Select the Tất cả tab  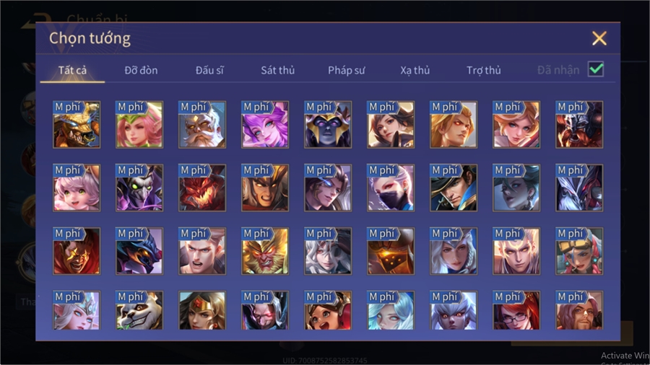point(72,71)
